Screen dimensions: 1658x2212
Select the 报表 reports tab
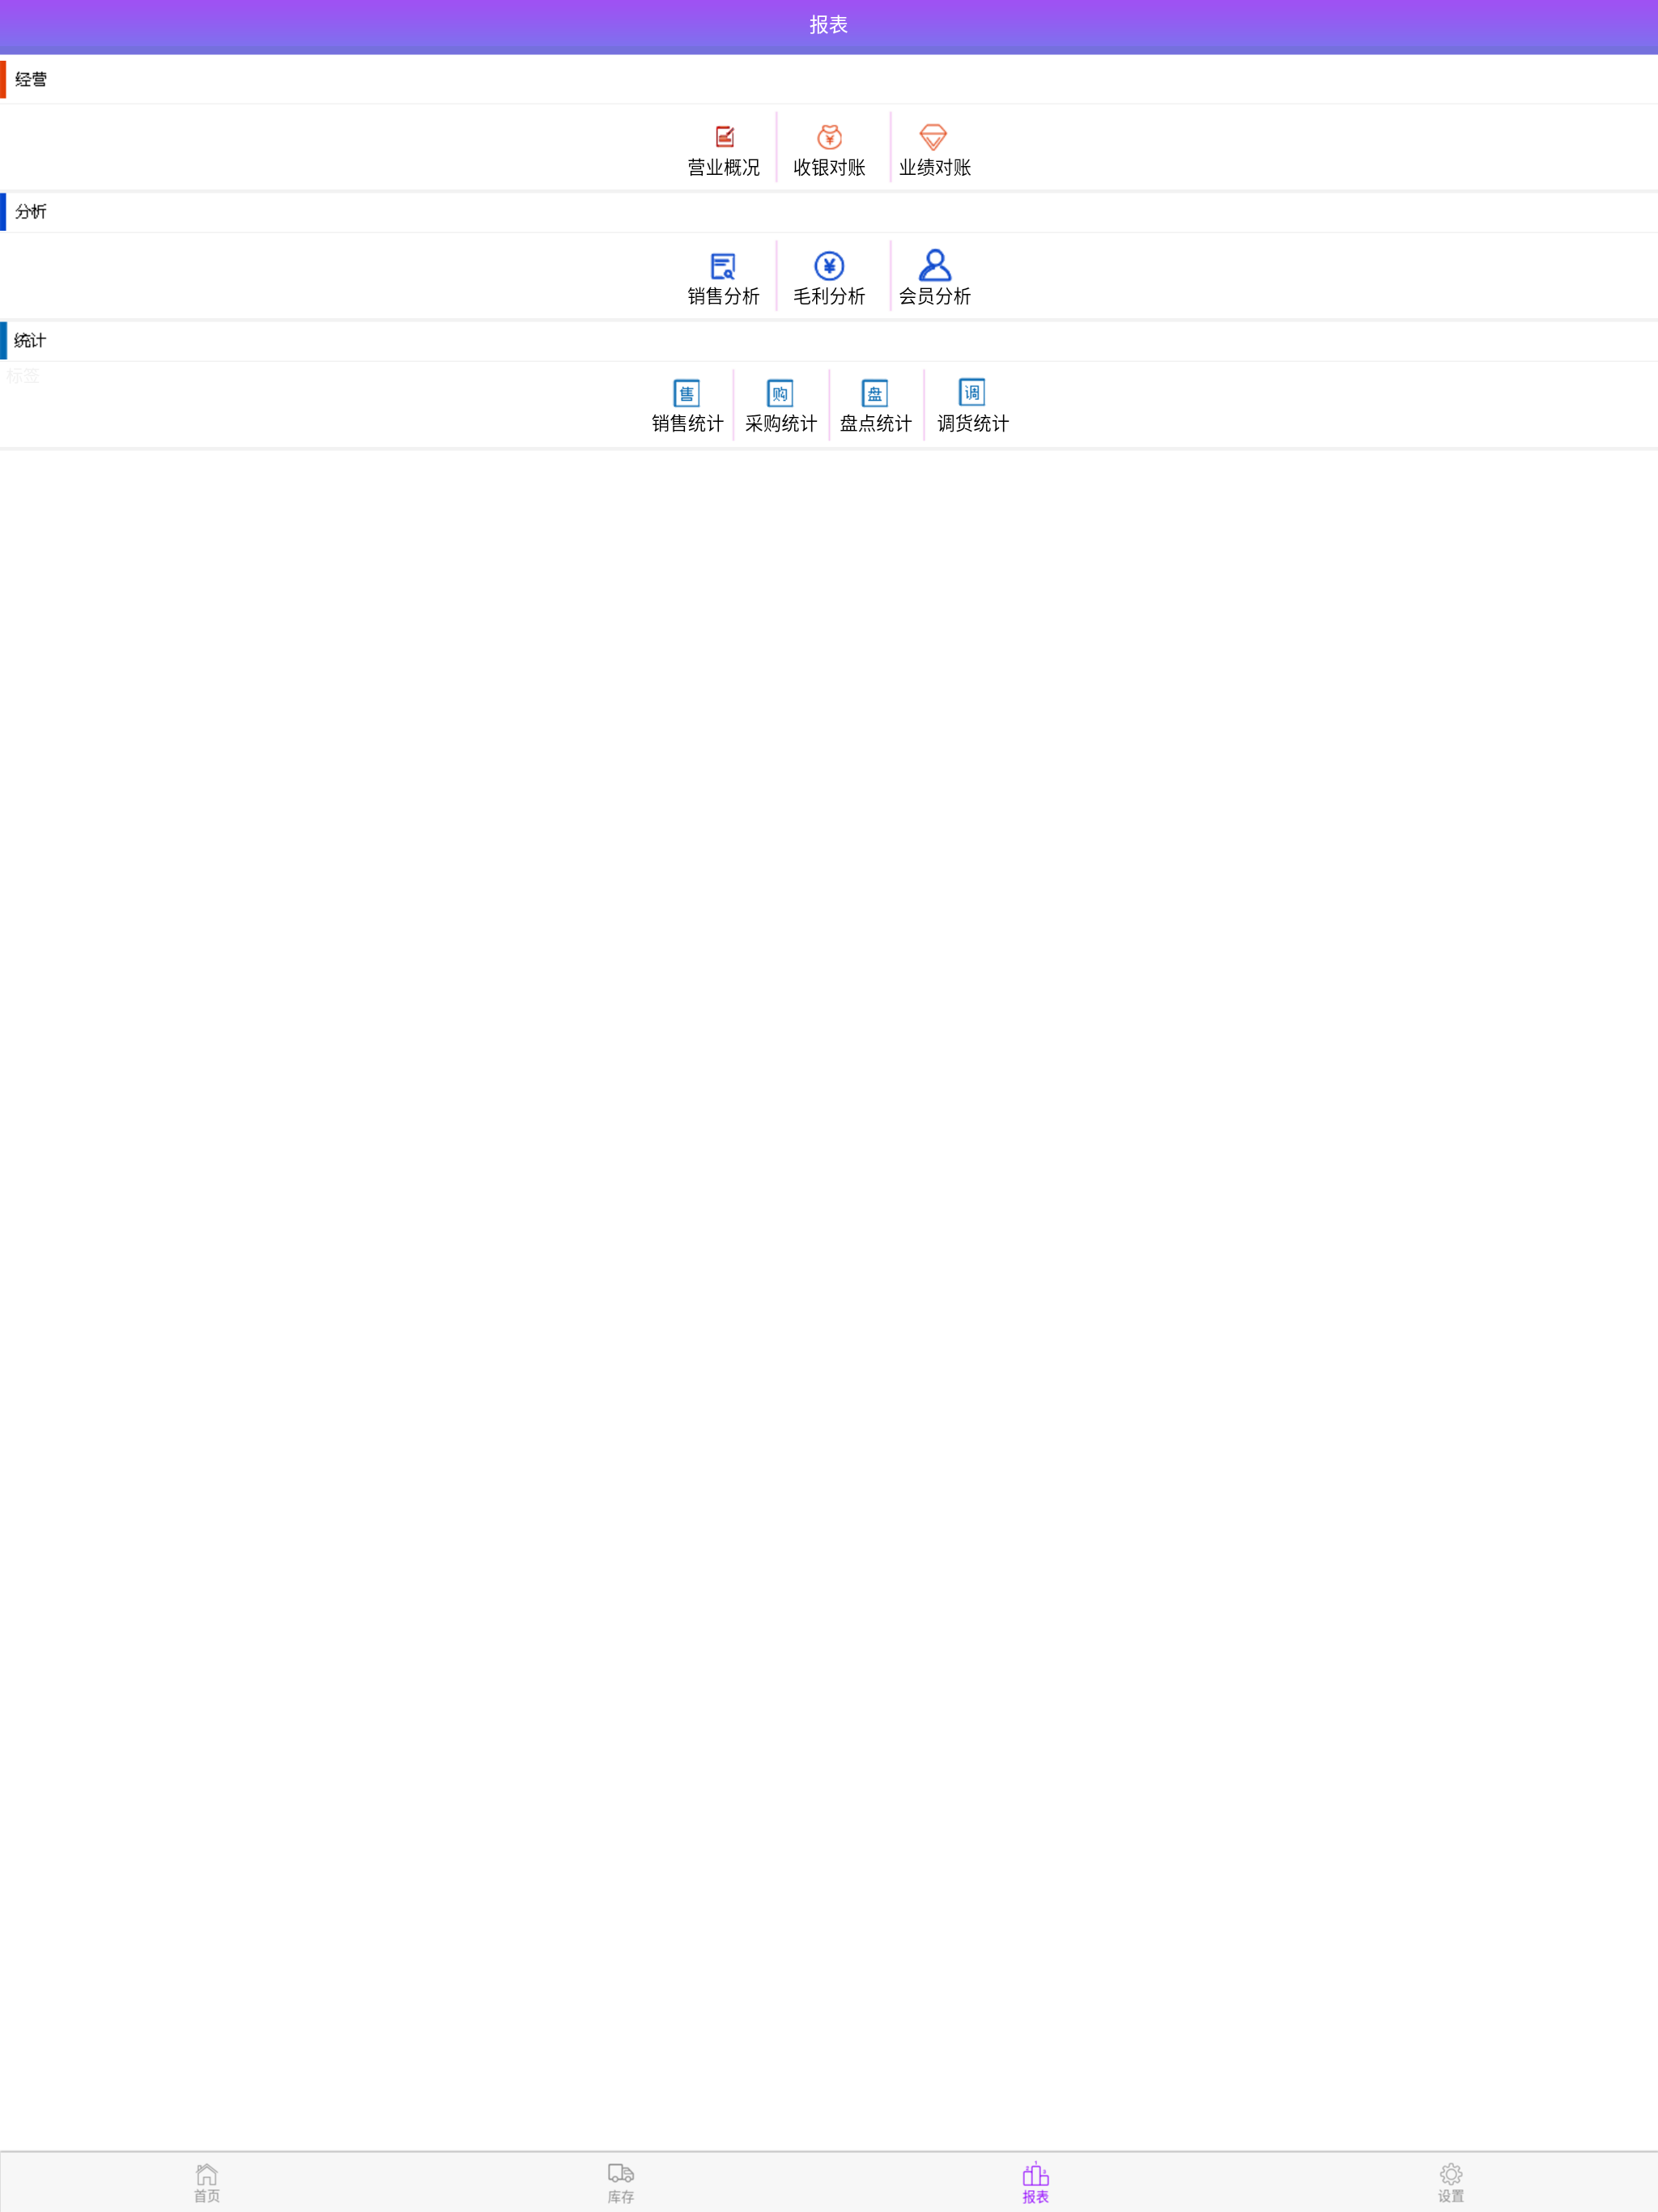click(1036, 2182)
